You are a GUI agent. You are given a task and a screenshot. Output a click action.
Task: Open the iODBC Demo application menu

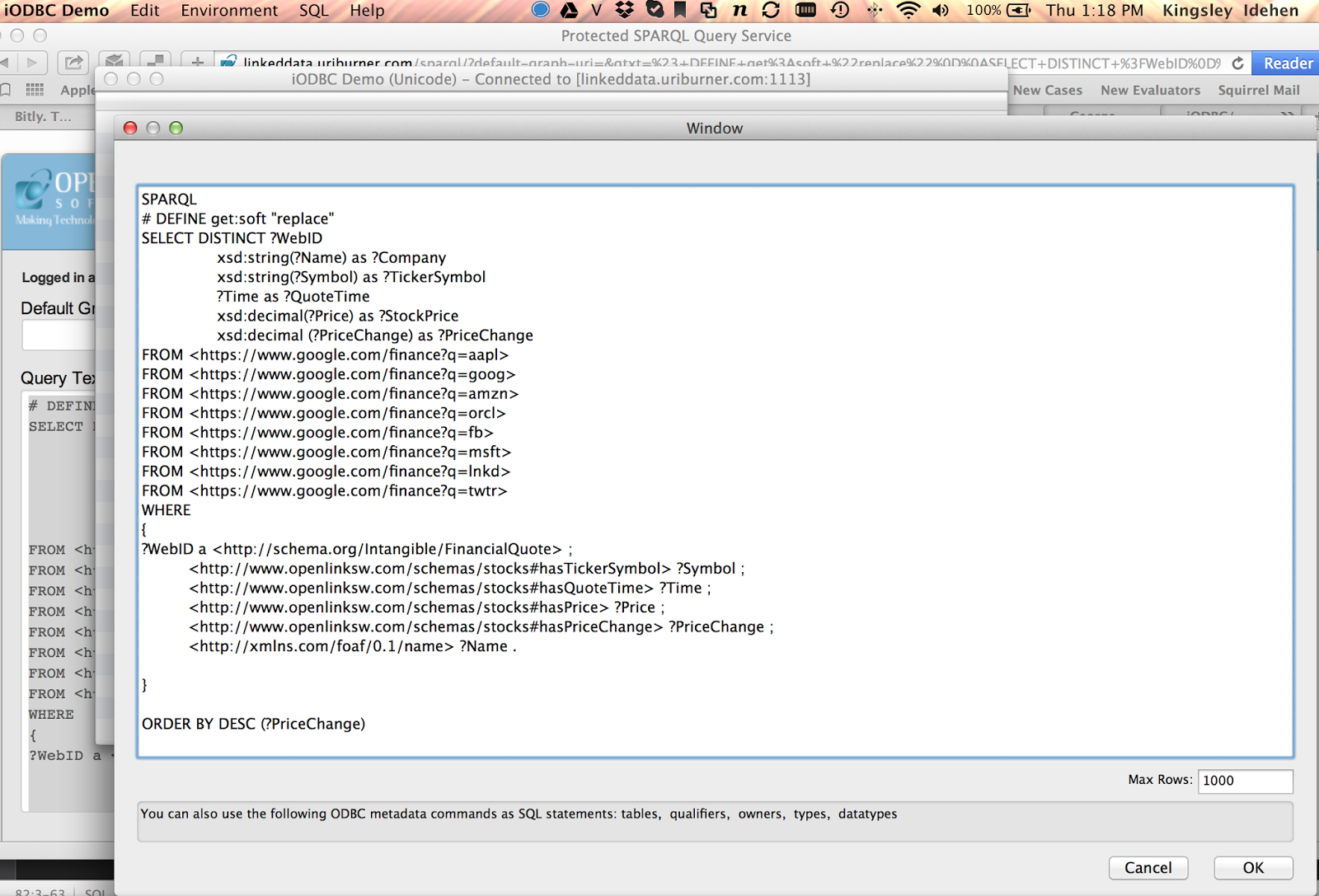click(57, 11)
